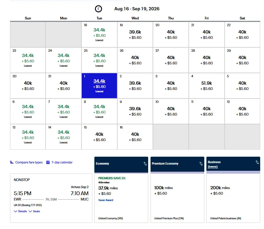
Task: Select September 4 priced at 51.9k
Action: point(207,86)
